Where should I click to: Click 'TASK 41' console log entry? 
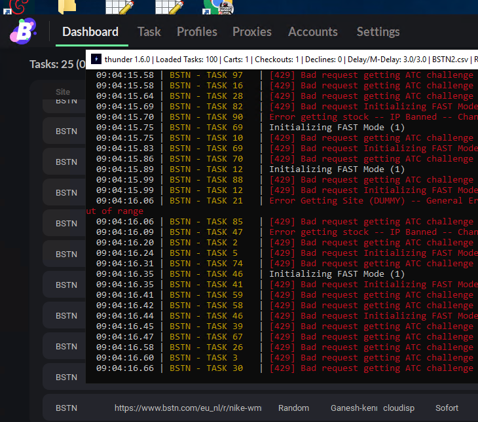225,285
